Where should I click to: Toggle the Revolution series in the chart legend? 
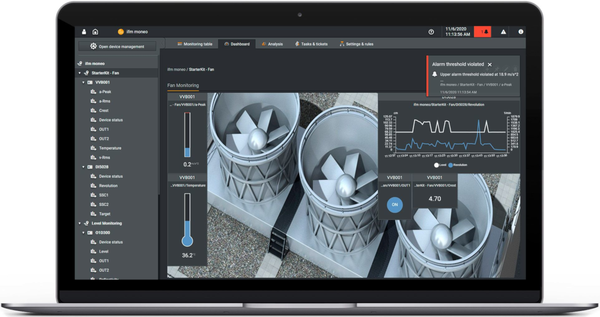(457, 164)
